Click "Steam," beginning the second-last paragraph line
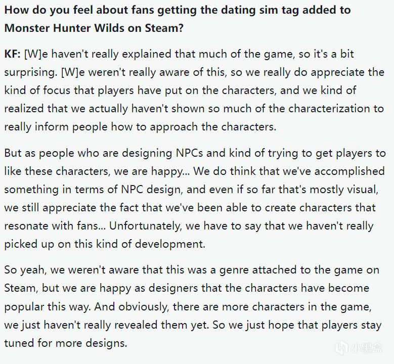This screenshot has height=364, width=394. (x=21, y=288)
